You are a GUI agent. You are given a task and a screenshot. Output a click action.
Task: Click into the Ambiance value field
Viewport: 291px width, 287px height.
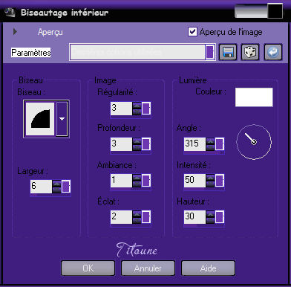121,181
